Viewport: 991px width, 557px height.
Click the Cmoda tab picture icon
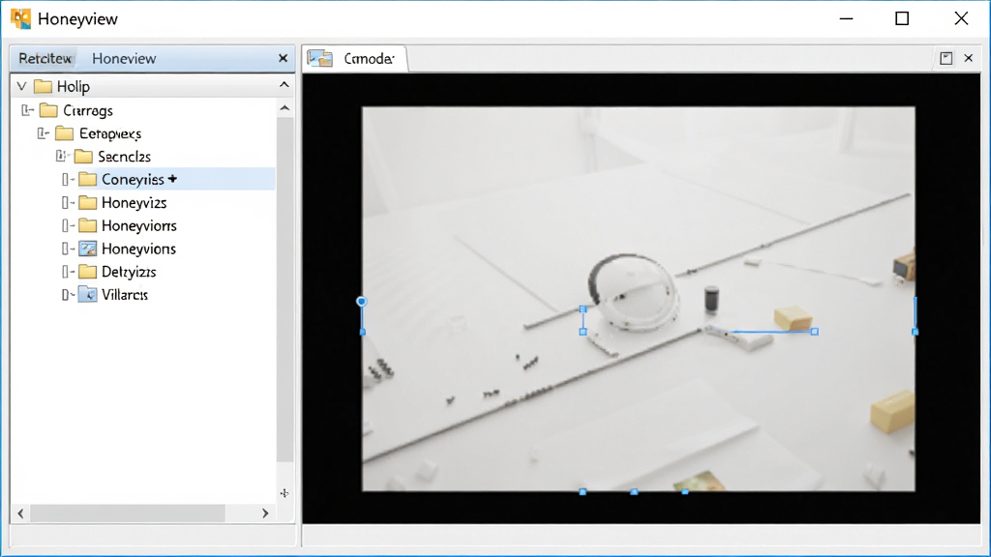319,58
